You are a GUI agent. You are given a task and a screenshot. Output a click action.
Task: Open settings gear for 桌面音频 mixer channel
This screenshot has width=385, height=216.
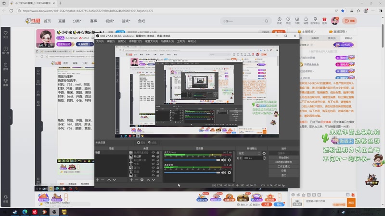coord(230,172)
